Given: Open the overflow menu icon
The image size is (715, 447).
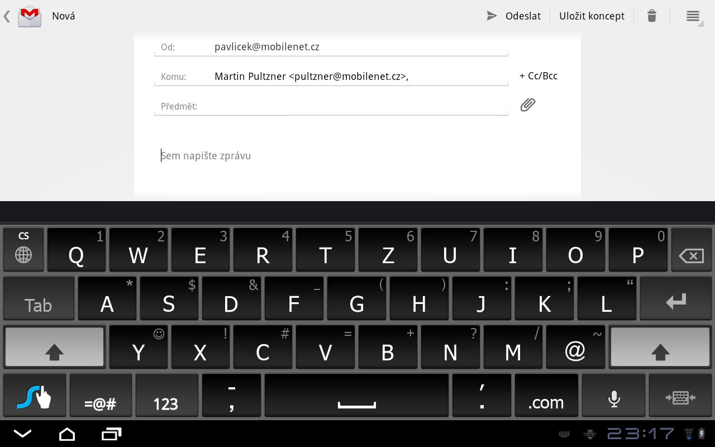Looking at the screenshot, I should tap(693, 16).
